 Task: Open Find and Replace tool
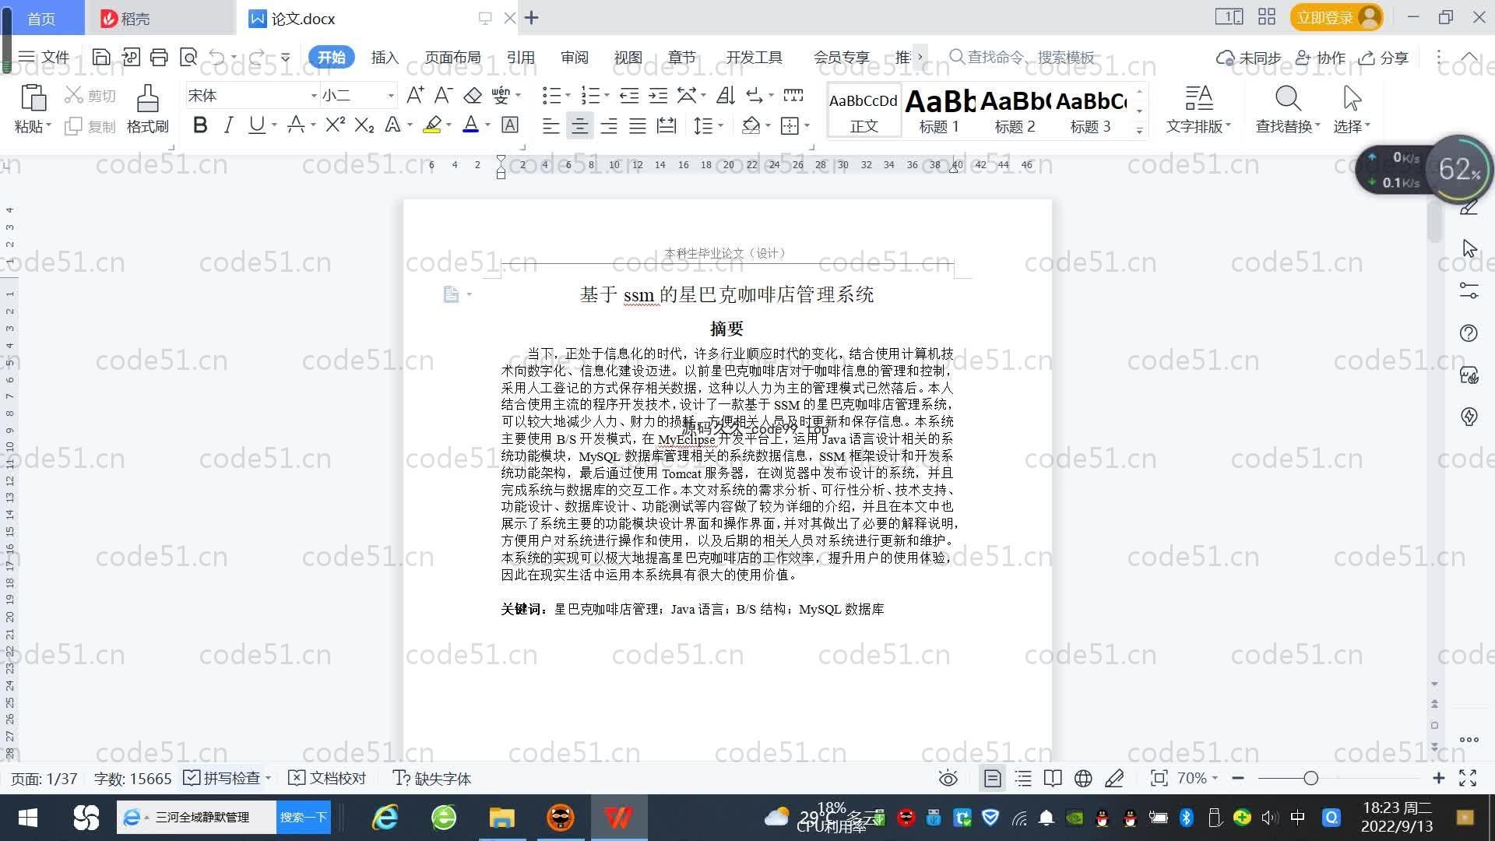[x=1288, y=108]
